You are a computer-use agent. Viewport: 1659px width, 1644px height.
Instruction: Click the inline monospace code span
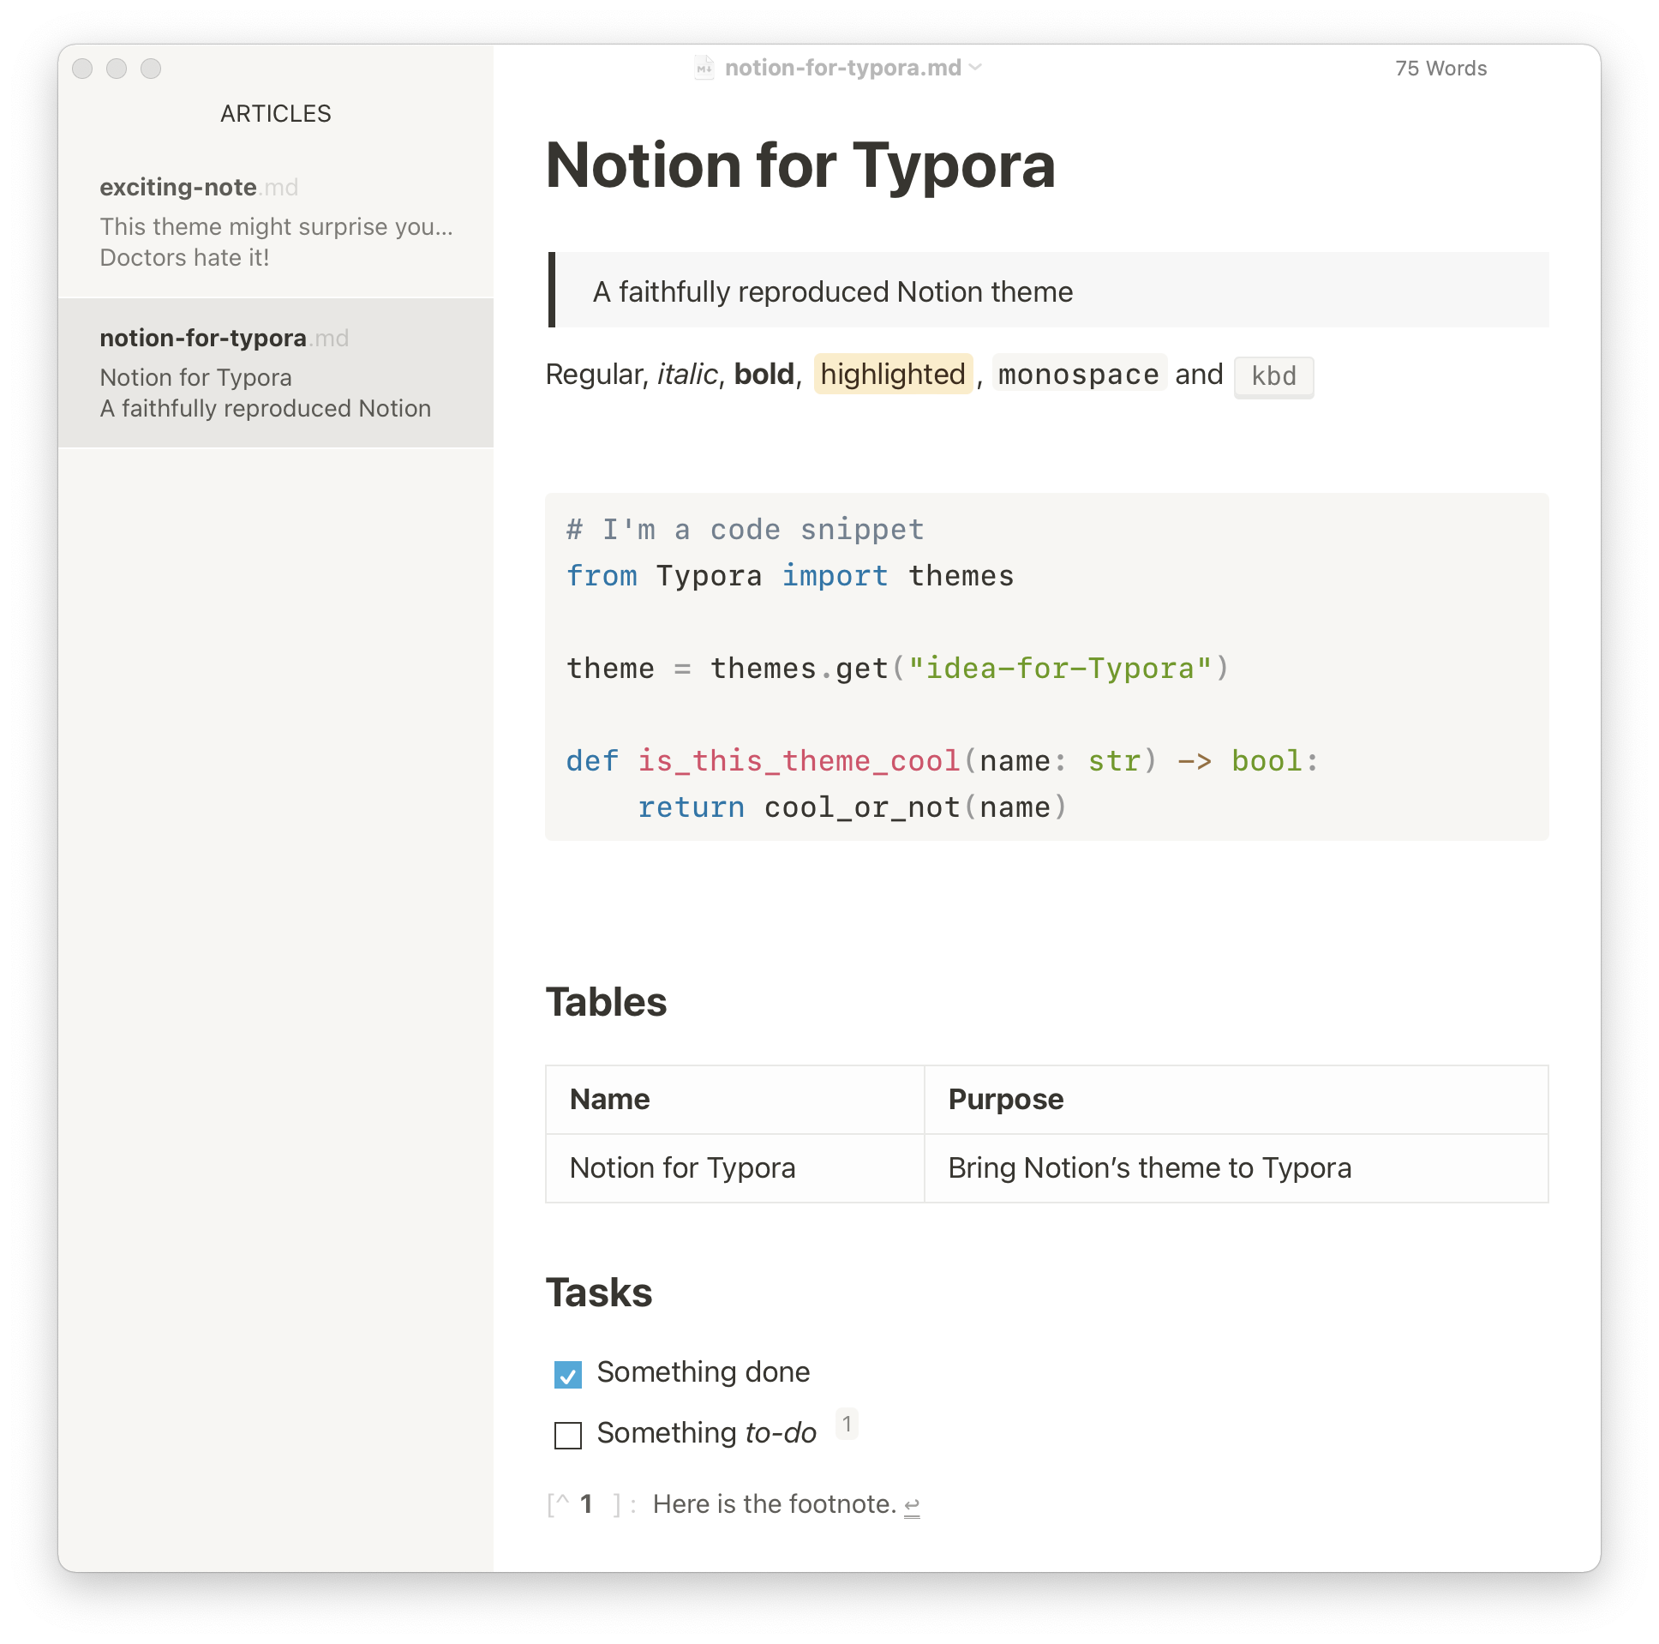click(x=1079, y=375)
